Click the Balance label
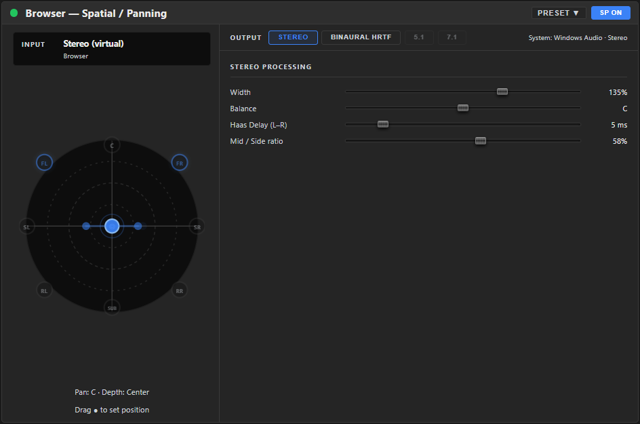The image size is (640, 424). click(243, 109)
